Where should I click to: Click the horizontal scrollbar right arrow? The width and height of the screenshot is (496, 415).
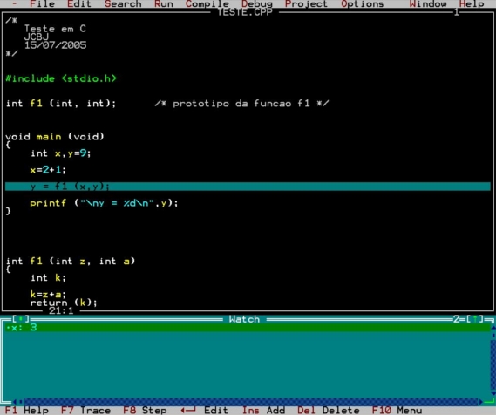pyautogui.click(x=481, y=402)
